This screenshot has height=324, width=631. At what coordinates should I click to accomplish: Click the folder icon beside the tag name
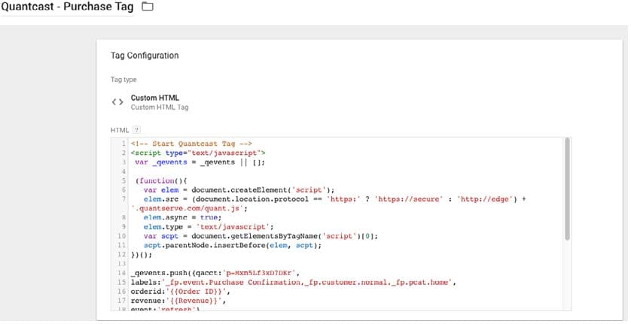tap(148, 7)
